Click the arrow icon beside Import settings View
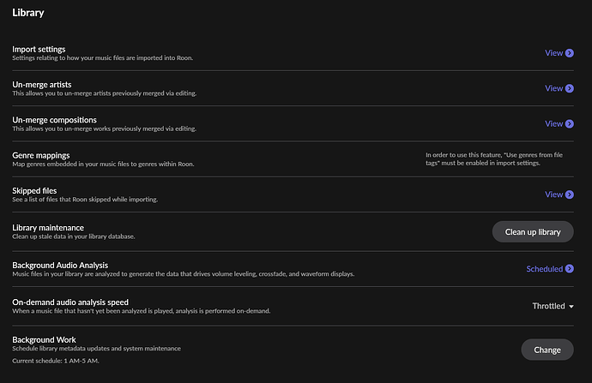This screenshot has height=383, width=592. 570,53
